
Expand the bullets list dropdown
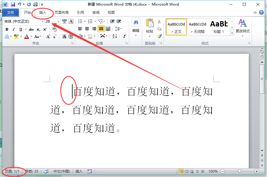point(85,21)
